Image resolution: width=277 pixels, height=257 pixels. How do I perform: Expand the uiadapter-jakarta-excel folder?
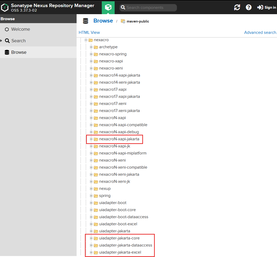pos(91,252)
